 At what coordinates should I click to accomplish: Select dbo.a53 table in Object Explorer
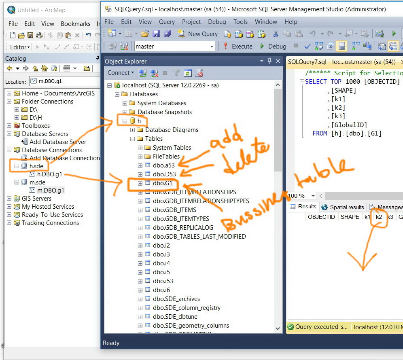(163, 165)
